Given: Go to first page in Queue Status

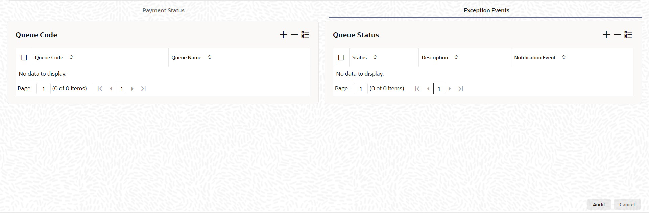Looking at the screenshot, I should tap(417, 89).
